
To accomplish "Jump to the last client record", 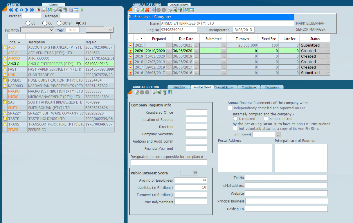I will coord(32,10).
